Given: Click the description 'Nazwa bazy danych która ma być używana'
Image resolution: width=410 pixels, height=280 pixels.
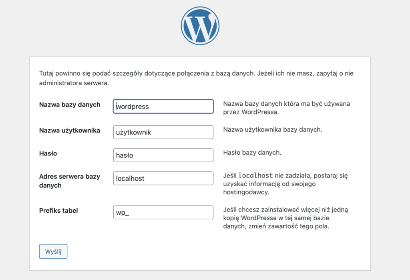Looking at the screenshot, I should click(x=287, y=108).
